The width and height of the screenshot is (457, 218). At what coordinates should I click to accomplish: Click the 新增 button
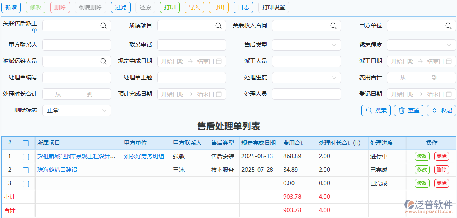click(11, 8)
